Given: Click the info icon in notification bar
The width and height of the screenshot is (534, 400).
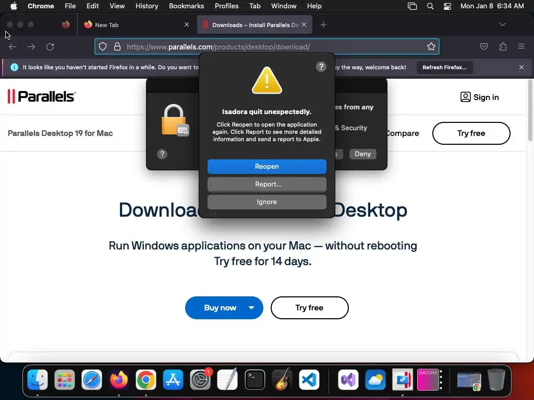Looking at the screenshot, I should point(14,67).
